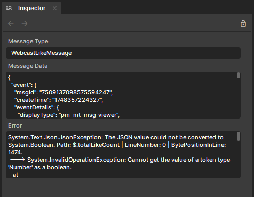Click the displayType pm_mt_msg_viewer line

[69, 115]
